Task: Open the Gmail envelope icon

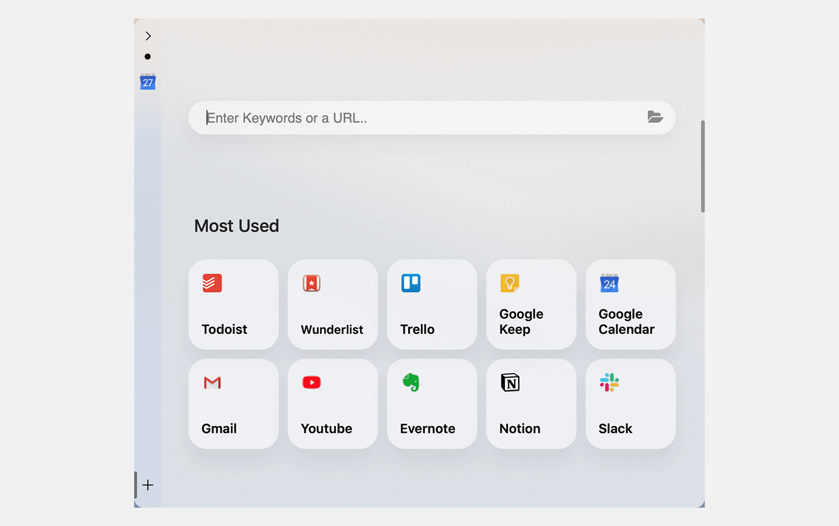Action: (212, 382)
